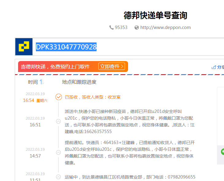Click the green WeChat icon at right edge
The image size is (224, 181).
point(222,151)
